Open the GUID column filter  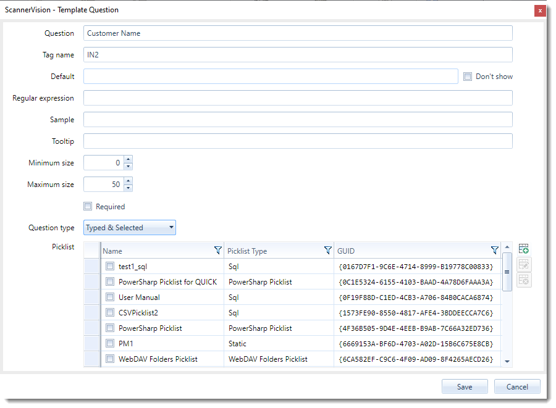click(494, 251)
